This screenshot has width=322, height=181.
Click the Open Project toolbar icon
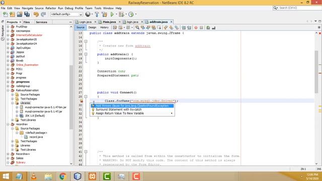click(20, 15)
